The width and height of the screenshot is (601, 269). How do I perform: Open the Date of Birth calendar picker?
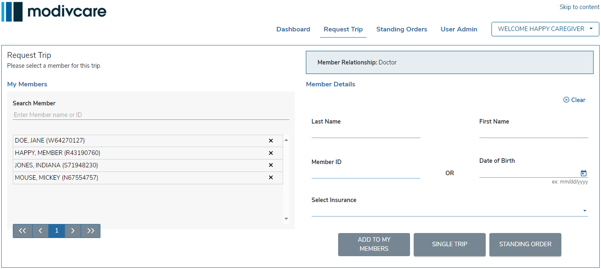[584, 173]
